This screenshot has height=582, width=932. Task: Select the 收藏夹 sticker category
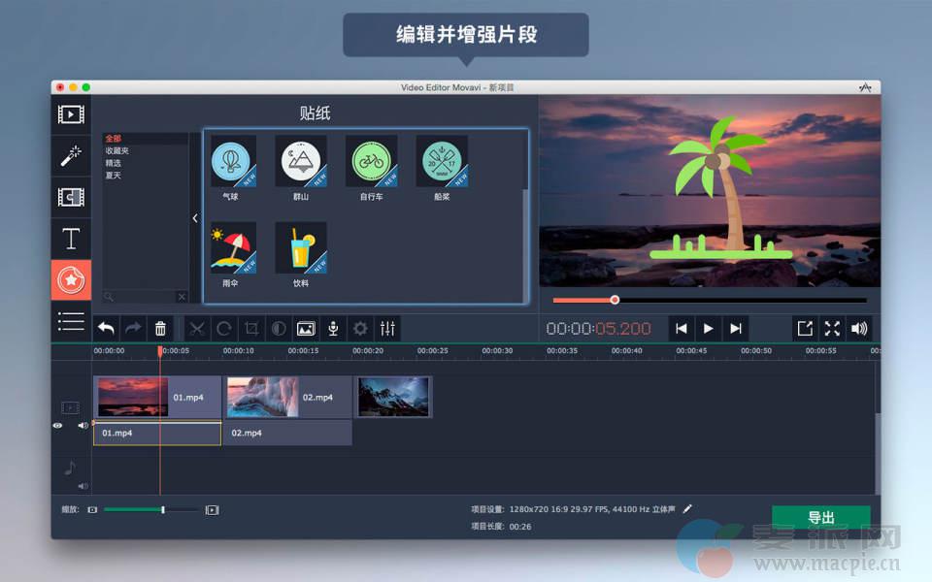point(117,150)
